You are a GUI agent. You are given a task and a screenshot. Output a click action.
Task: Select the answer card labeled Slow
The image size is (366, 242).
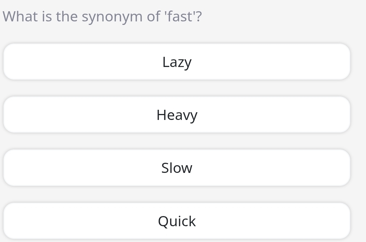pyautogui.click(x=177, y=168)
